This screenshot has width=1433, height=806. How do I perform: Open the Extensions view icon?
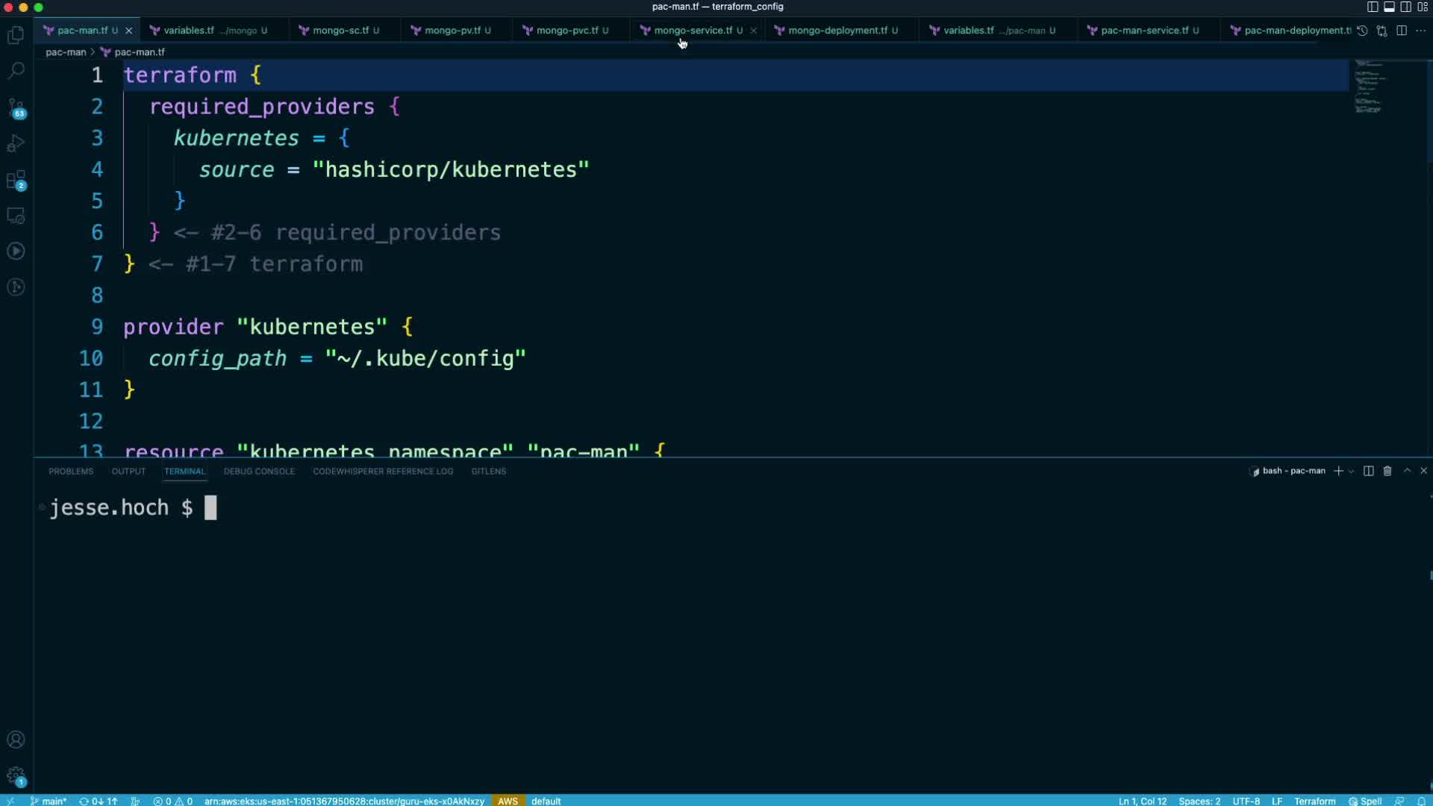click(16, 180)
